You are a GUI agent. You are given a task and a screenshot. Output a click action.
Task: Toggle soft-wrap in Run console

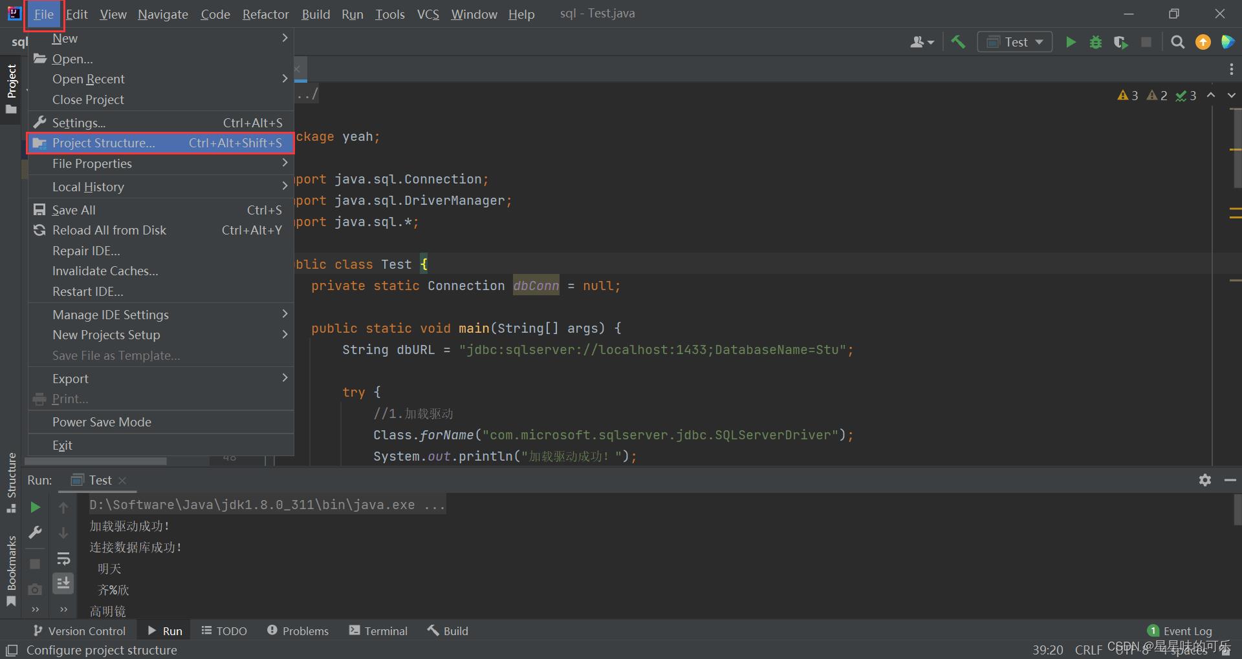tap(63, 559)
